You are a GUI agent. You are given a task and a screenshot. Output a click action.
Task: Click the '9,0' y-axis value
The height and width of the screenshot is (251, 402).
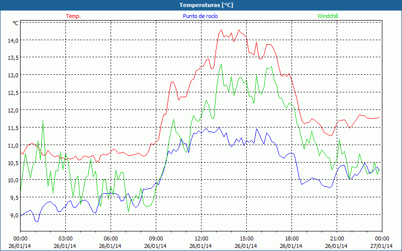[15, 215]
